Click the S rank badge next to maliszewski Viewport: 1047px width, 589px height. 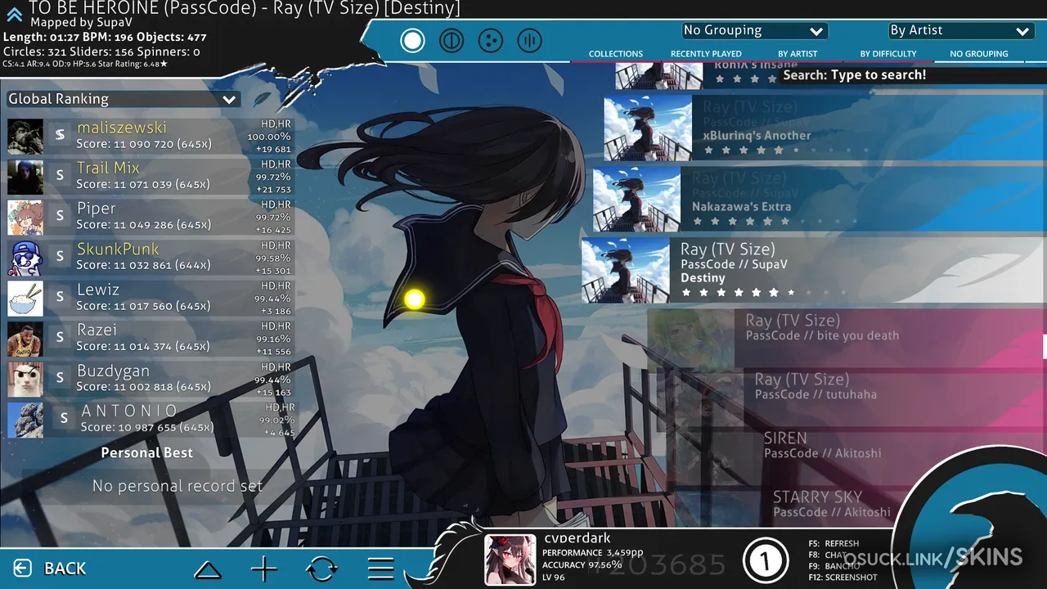pos(60,136)
